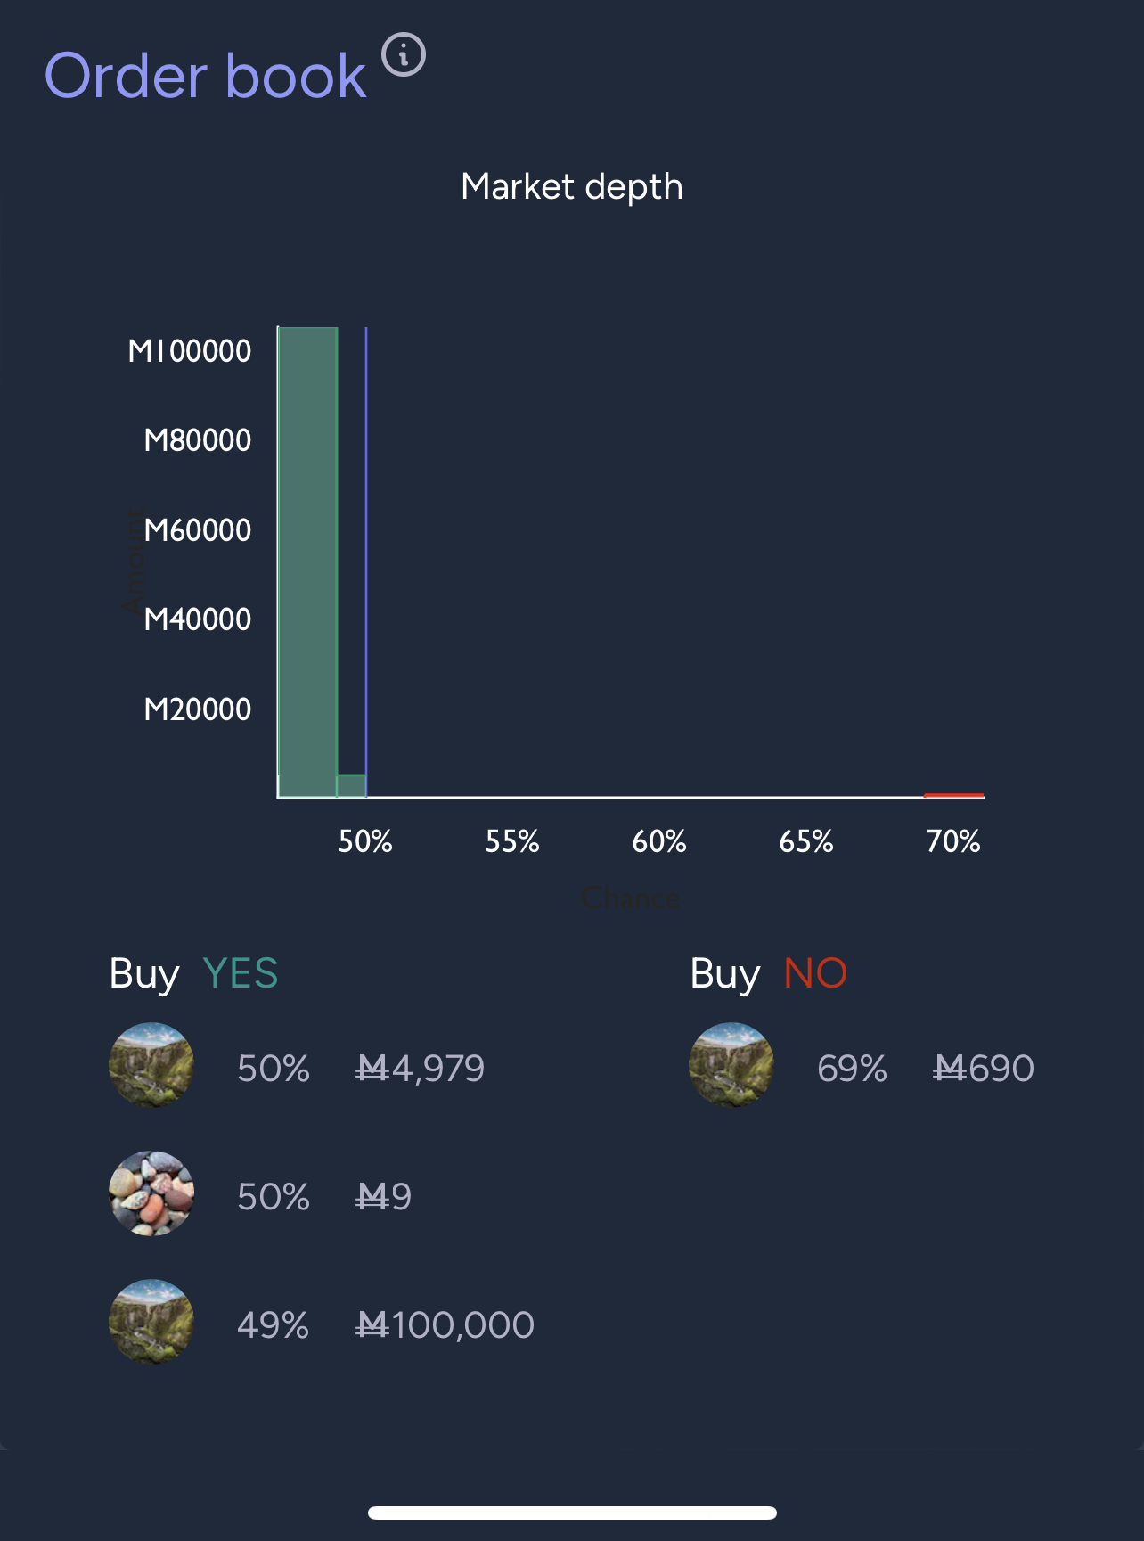The height and width of the screenshot is (1541, 1144).
Task: Click the avatar beside 50% Ṁ4,979 order
Action: 151,1066
